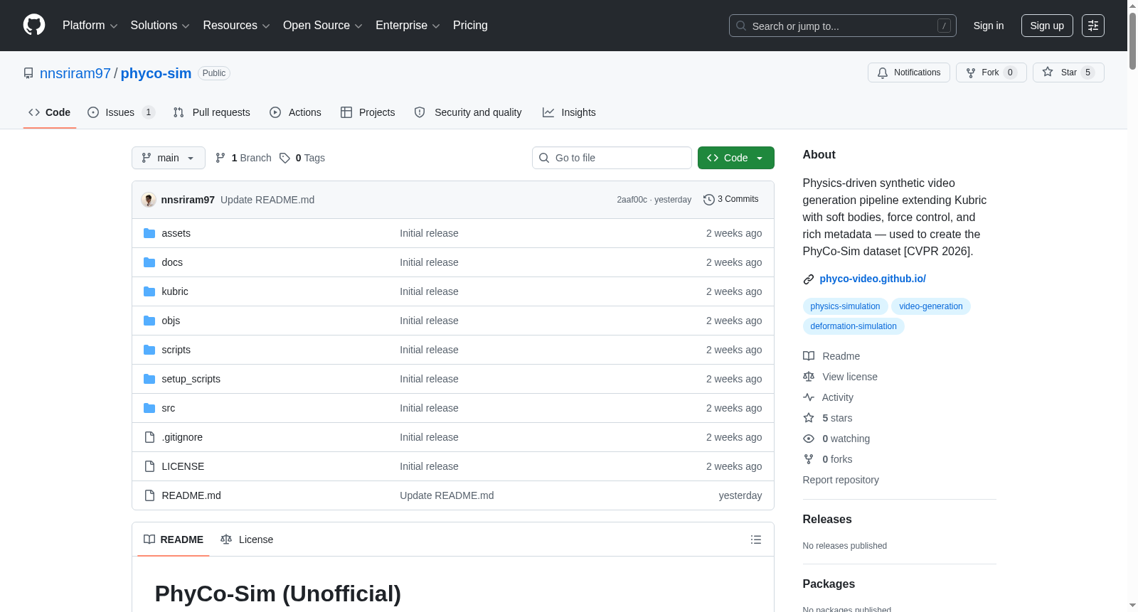Click the star icon beside 5 stars
1138x612 pixels.
tap(809, 418)
